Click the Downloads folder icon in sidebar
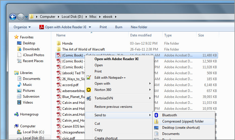The image size is (235, 140). pyautogui.click(x=19, y=49)
